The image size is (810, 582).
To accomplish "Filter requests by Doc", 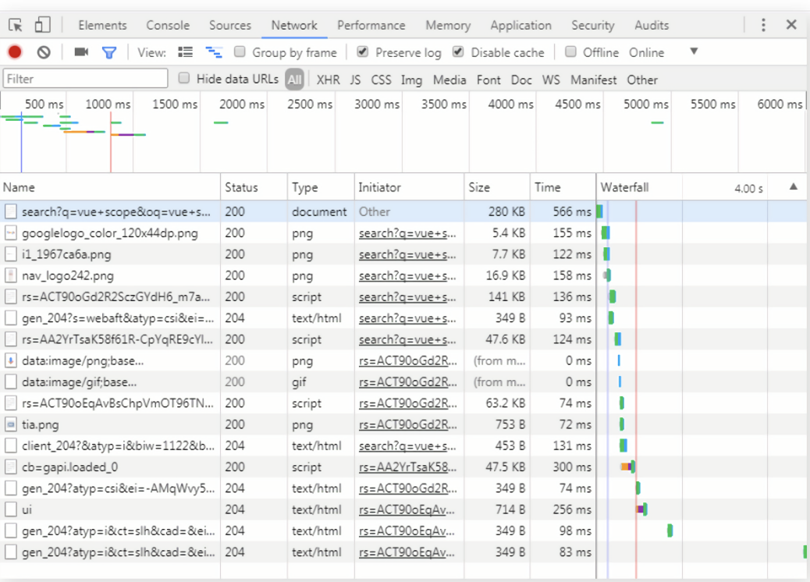I will [x=521, y=80].
